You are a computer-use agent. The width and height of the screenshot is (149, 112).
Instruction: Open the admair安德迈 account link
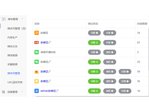[x=48, y=91]
